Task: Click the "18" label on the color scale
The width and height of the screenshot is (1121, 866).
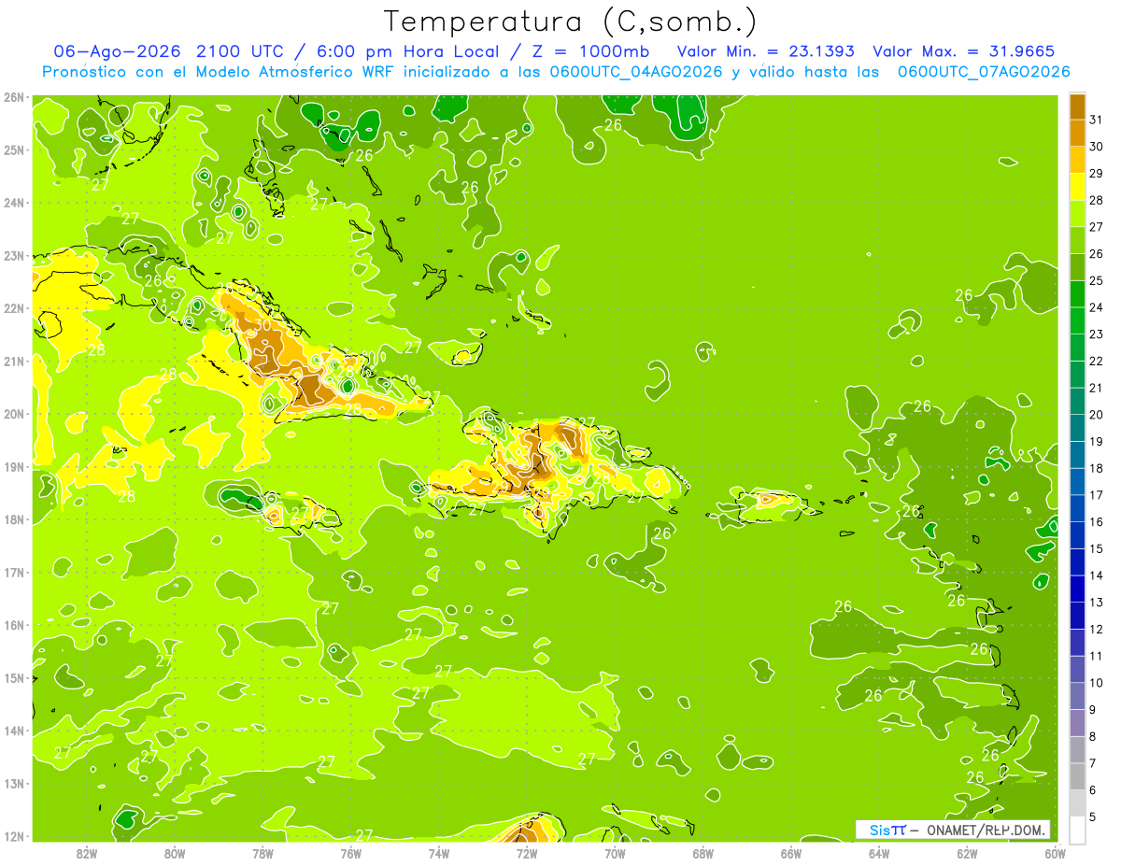Action: pyautogui.click(x=1097, y=468)
